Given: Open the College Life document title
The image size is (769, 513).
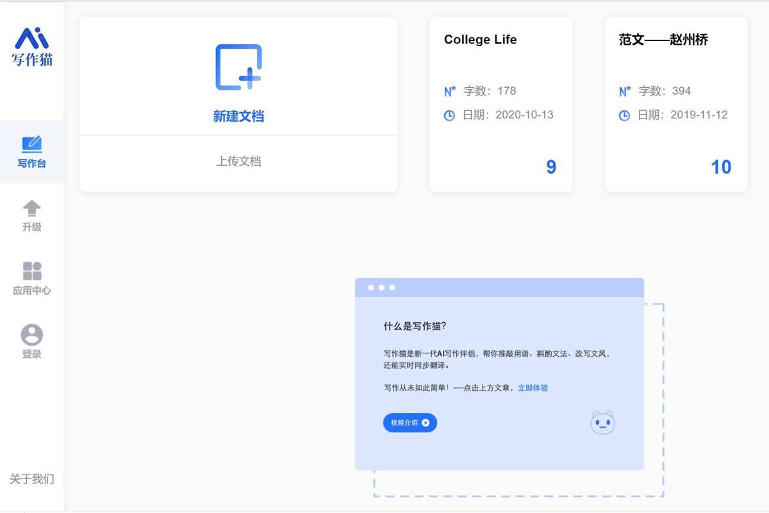Looking at the screenshot, I should click(x=480, y=40).
